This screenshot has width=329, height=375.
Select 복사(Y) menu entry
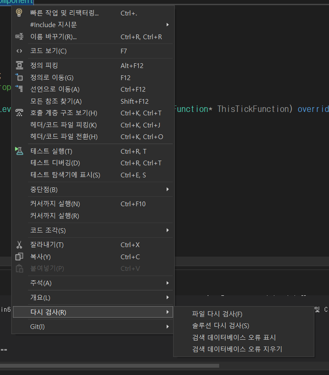(x=93, y=257)
